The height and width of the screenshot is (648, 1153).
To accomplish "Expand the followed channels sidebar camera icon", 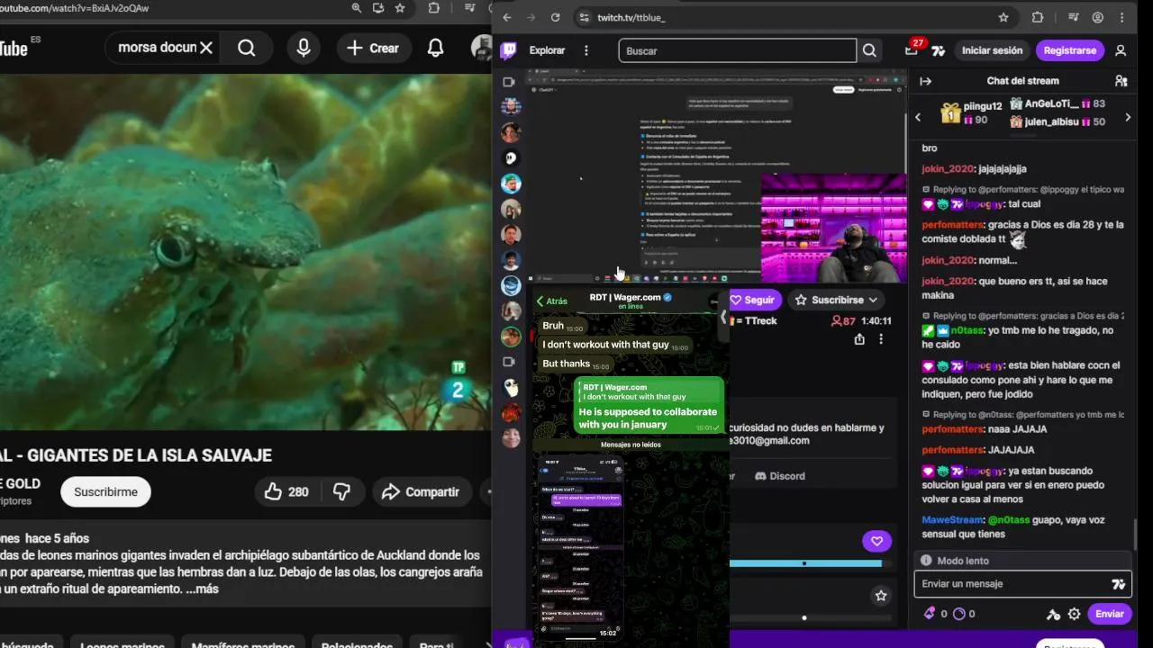I will [x=509, y=82].
